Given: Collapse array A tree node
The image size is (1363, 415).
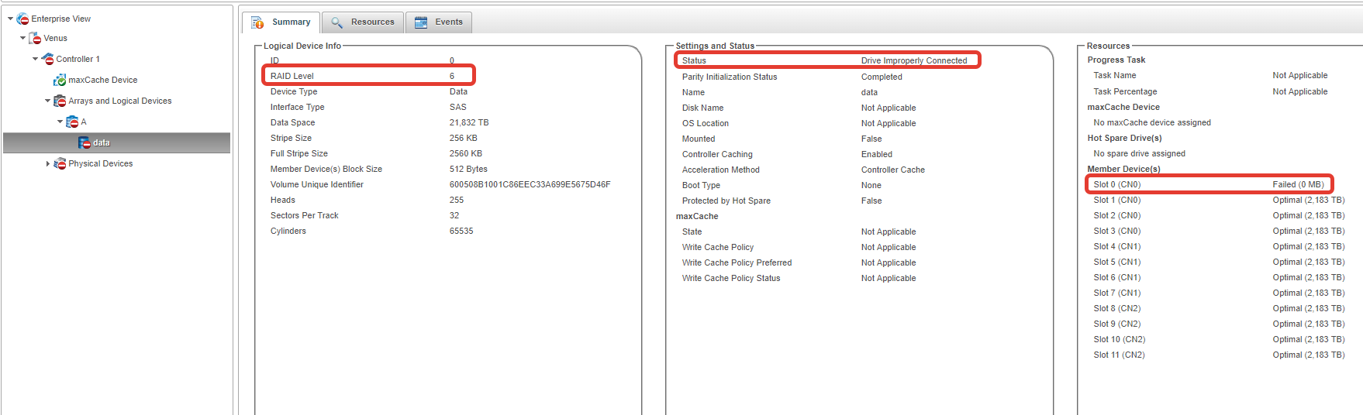Looking at the screenshot, I should point(60,122).
